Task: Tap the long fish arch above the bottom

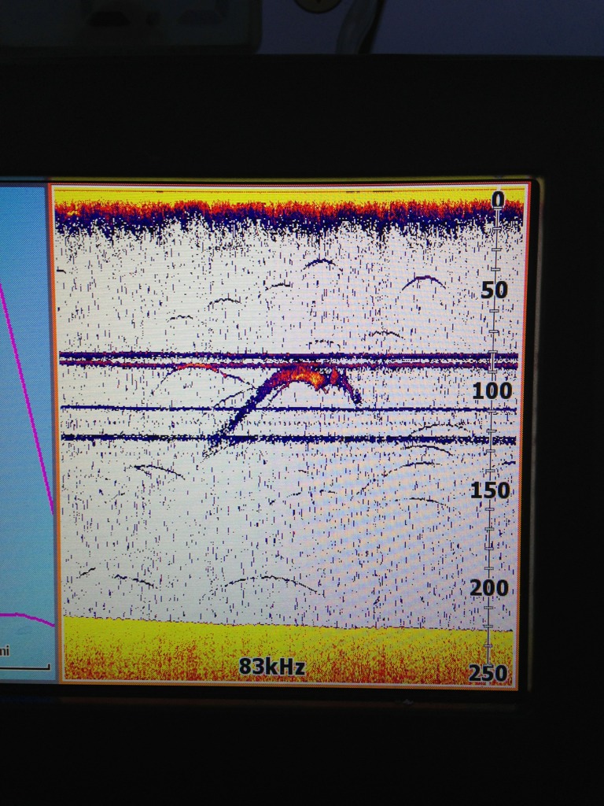Action: click(x=267, y=581)
